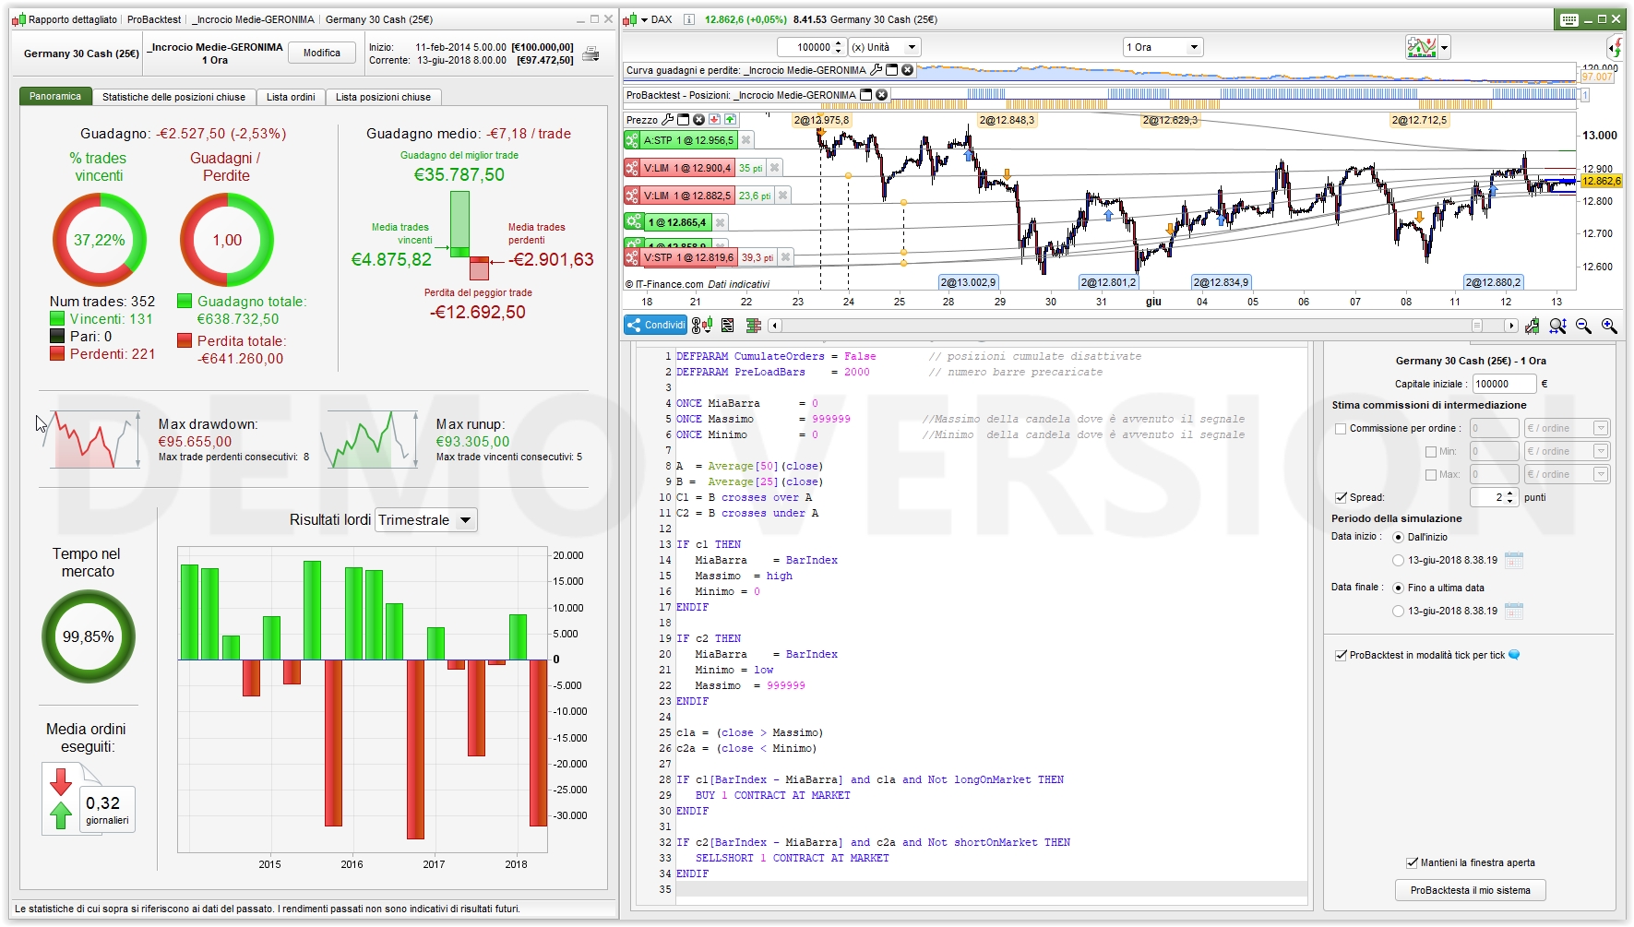Image resolution: width=1634 pixels, height=927 pixels.
Task: Close the Curva guadagni e perdite panel
Action: (907, 70)
